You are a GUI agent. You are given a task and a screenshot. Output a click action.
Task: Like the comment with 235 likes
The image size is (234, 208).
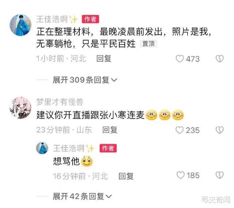coord(180,130)
